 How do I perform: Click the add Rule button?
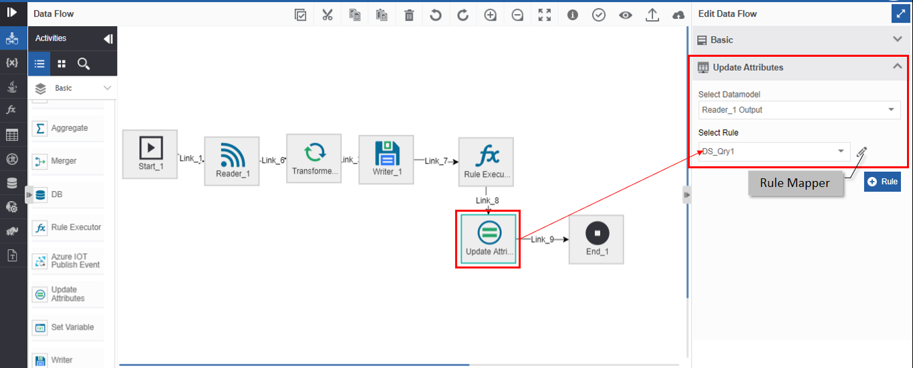[x=882, y=182]
